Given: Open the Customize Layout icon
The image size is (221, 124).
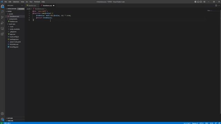Looking at the screenshot, I should coord(204,2).
